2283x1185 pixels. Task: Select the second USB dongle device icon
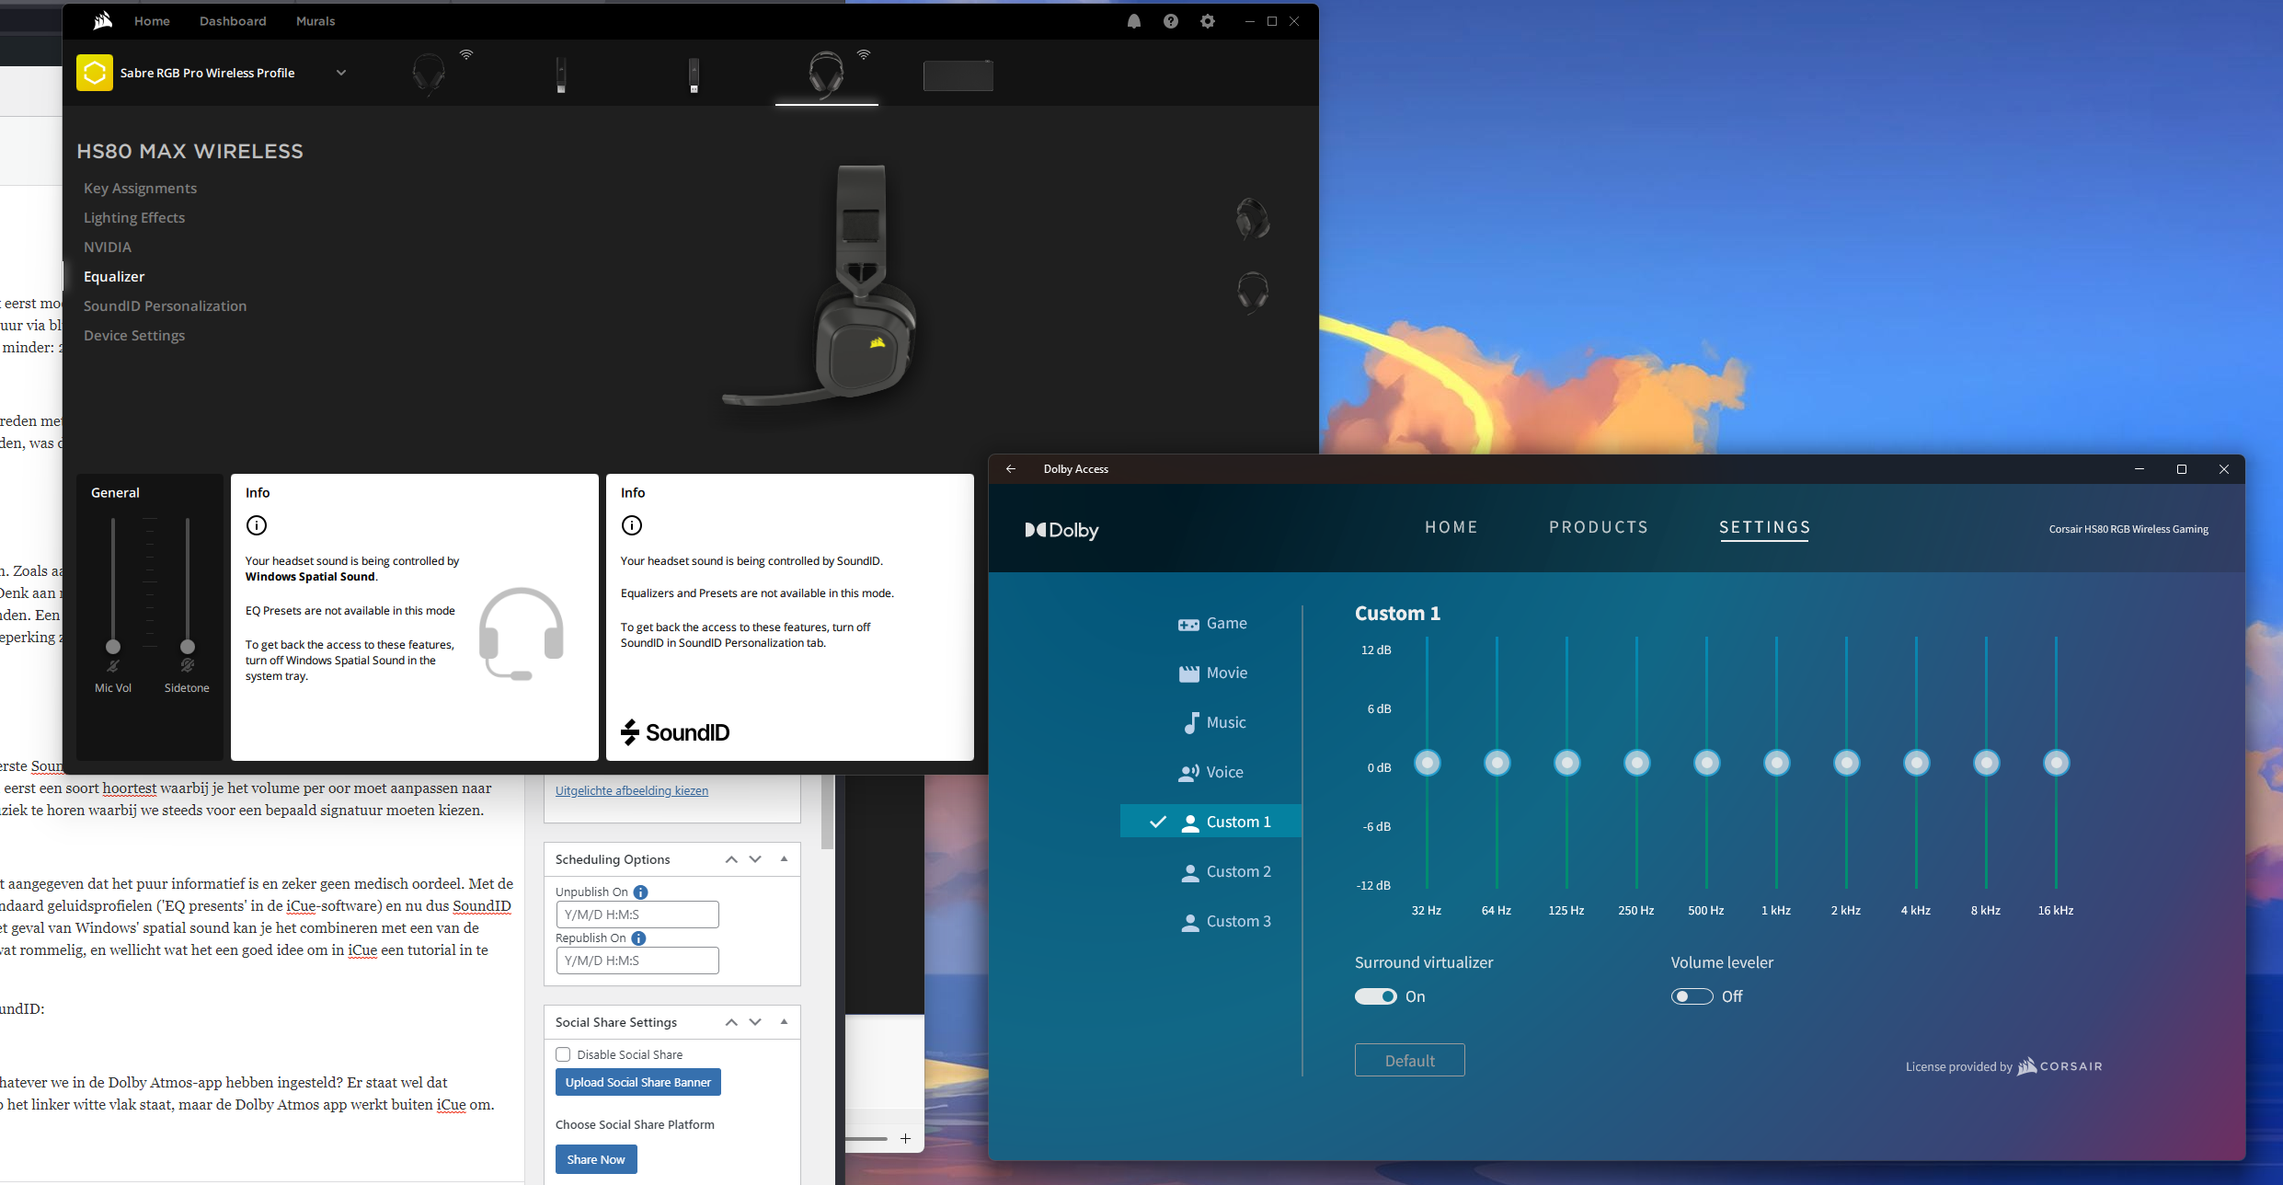click(694, 75)
